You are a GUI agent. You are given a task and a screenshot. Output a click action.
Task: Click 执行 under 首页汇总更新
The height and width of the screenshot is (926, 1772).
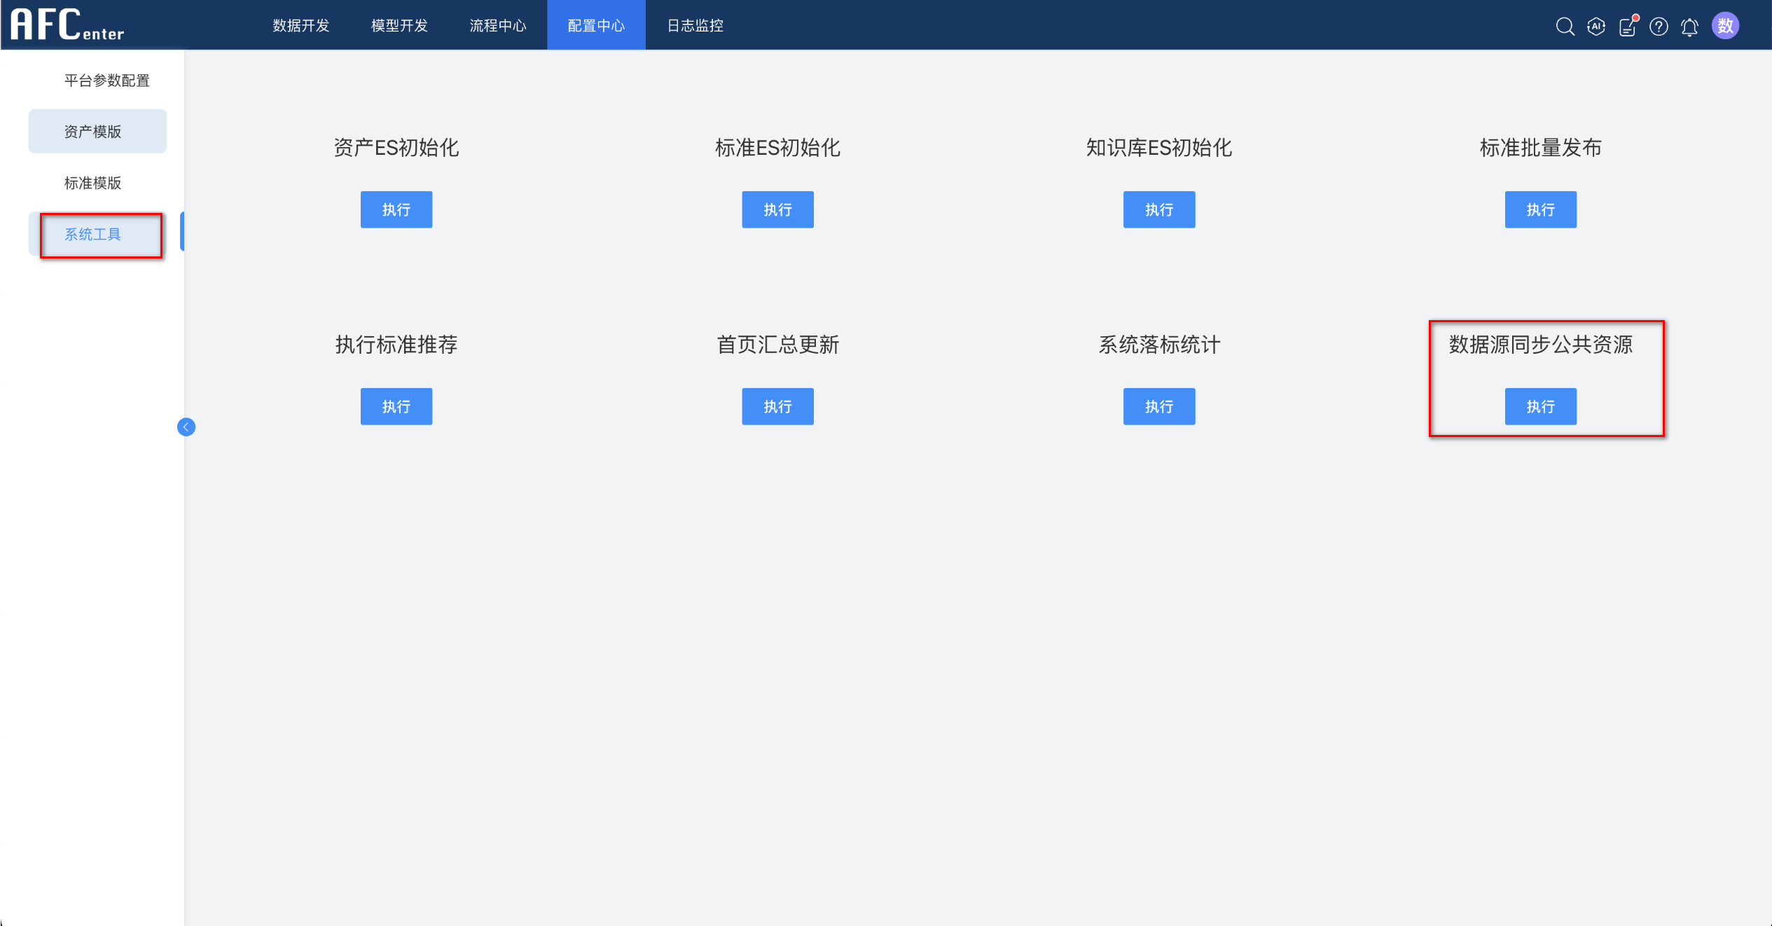tap(777, 406)
